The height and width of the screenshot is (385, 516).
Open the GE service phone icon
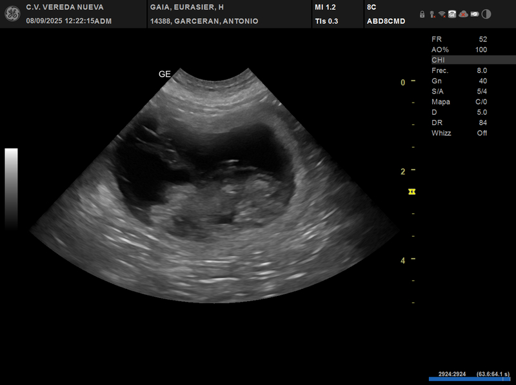[x=452, y=14]
